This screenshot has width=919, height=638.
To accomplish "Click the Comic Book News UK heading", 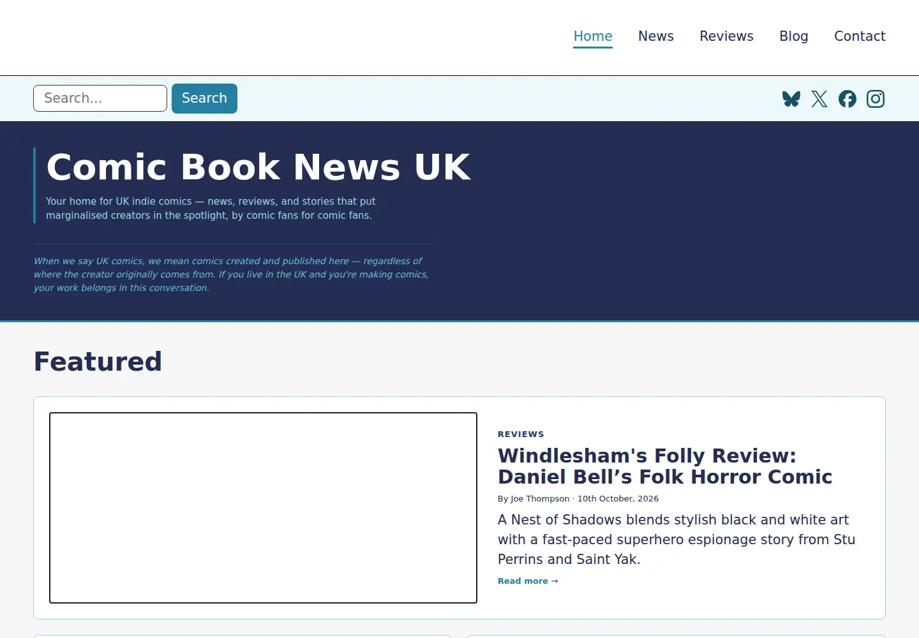I will coord(258,167).
